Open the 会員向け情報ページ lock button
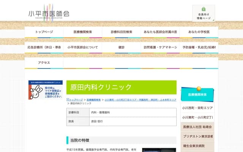 click(204, 13)
